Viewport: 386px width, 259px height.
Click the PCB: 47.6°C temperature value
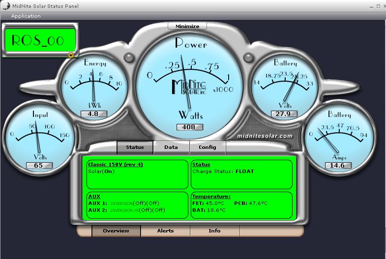point(251,203)
